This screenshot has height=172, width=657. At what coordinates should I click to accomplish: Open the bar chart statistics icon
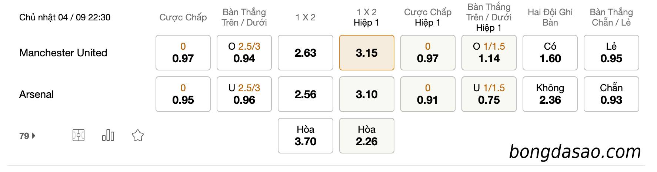click(108, 135)
